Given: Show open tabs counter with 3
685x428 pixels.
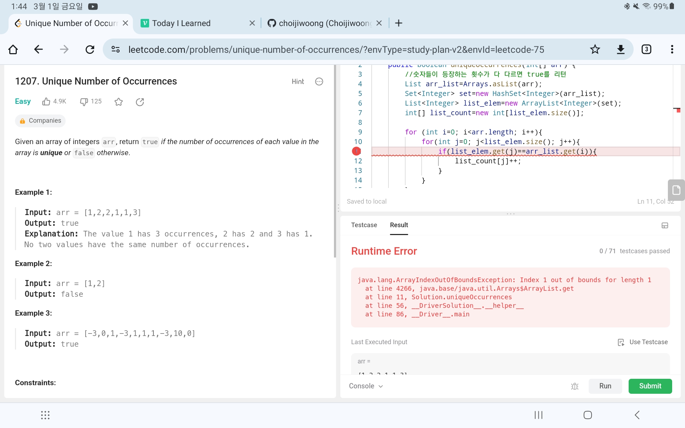Looking at the screenshot, I should [646, 49].
